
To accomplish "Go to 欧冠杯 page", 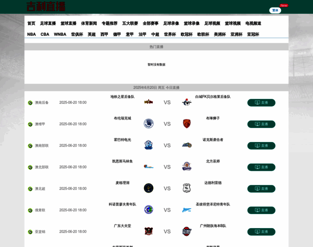I will [x=187, y=34].
